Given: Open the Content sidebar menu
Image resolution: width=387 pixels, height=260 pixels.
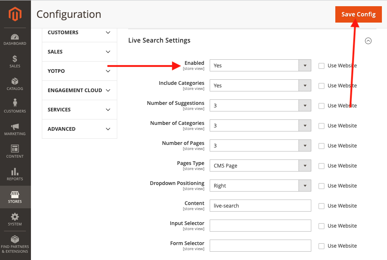Looking at the screenshot, I should [x=15, y=151].
